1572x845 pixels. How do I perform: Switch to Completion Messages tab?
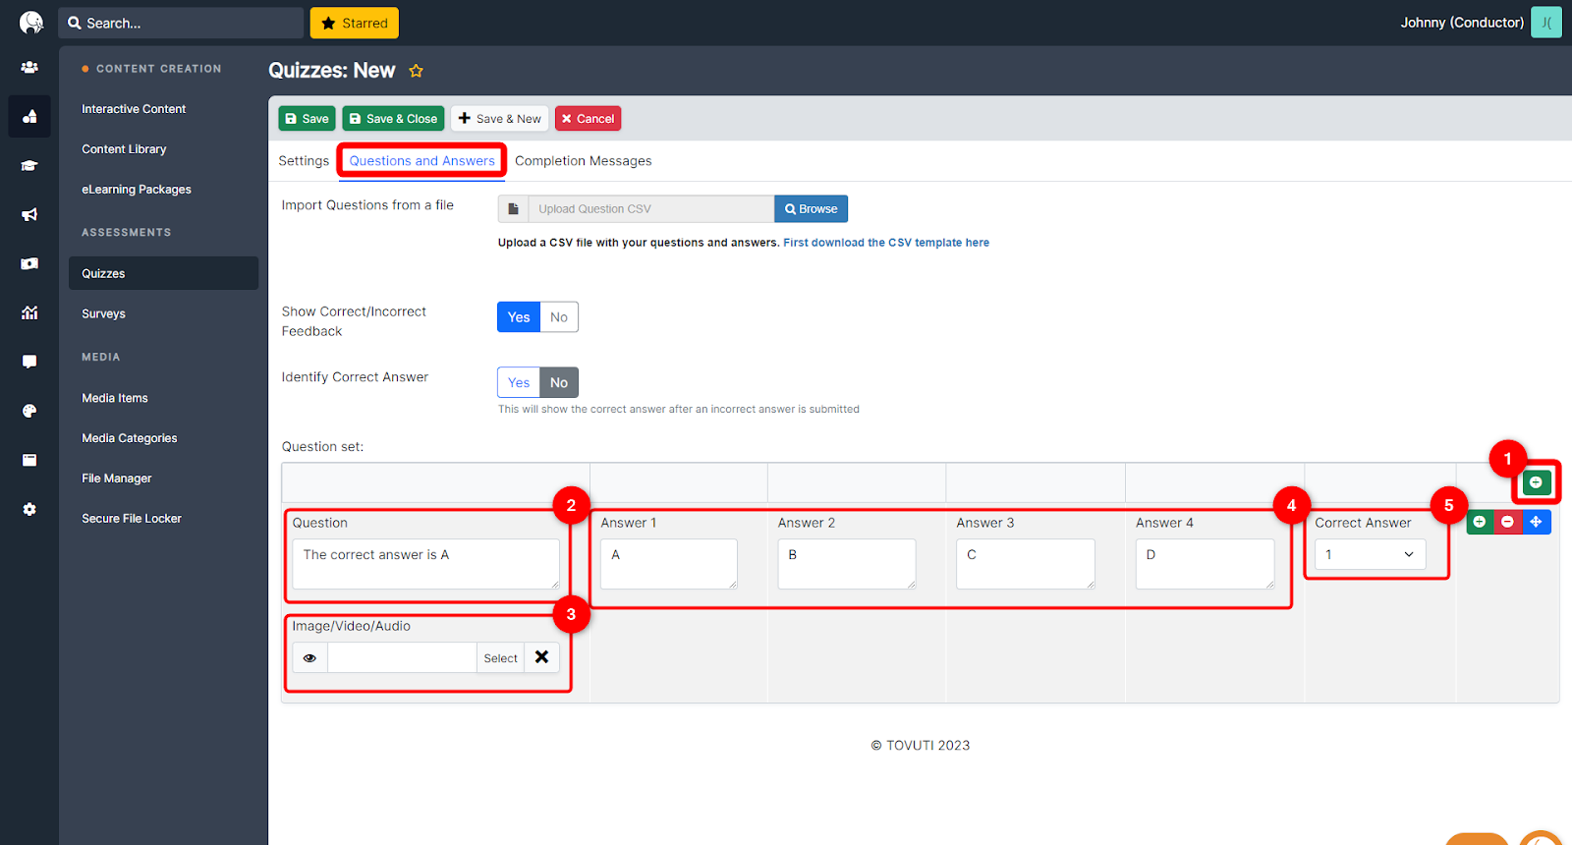(584, 161)
